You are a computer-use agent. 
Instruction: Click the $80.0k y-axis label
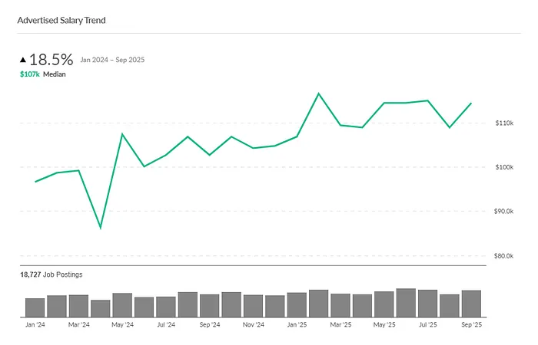coord(502,256)
